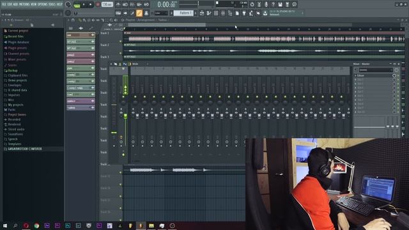Select Sliced audio folder
409x230 pixels.
(x=14, y=129)
